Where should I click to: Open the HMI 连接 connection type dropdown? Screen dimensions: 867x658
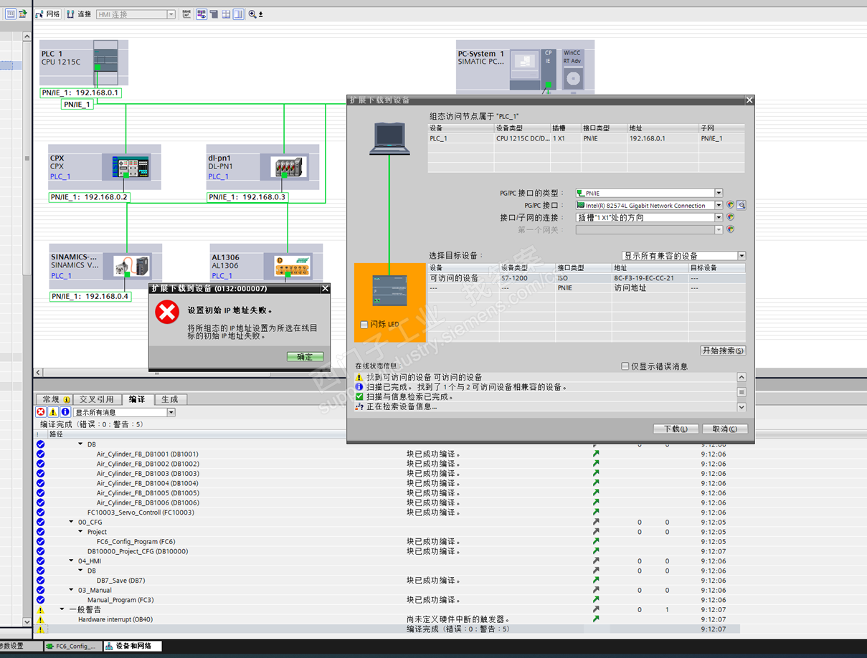click(x=171, y=14)
